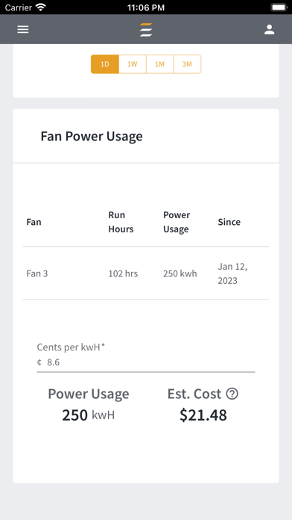
Task: Open the user profile icon
Action: (269, 30)
